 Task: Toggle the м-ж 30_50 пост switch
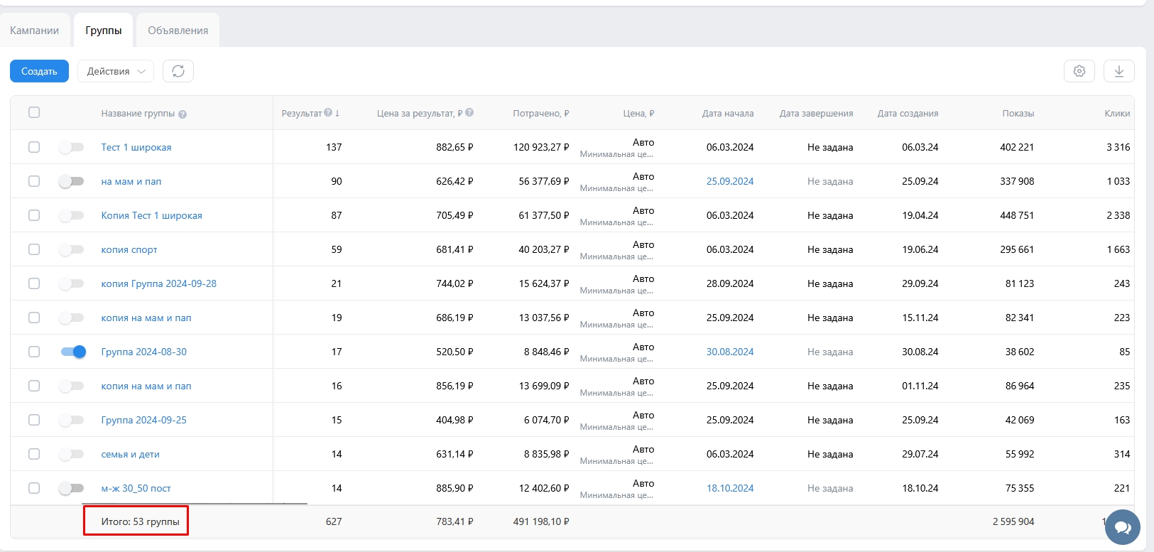(72, 488)
